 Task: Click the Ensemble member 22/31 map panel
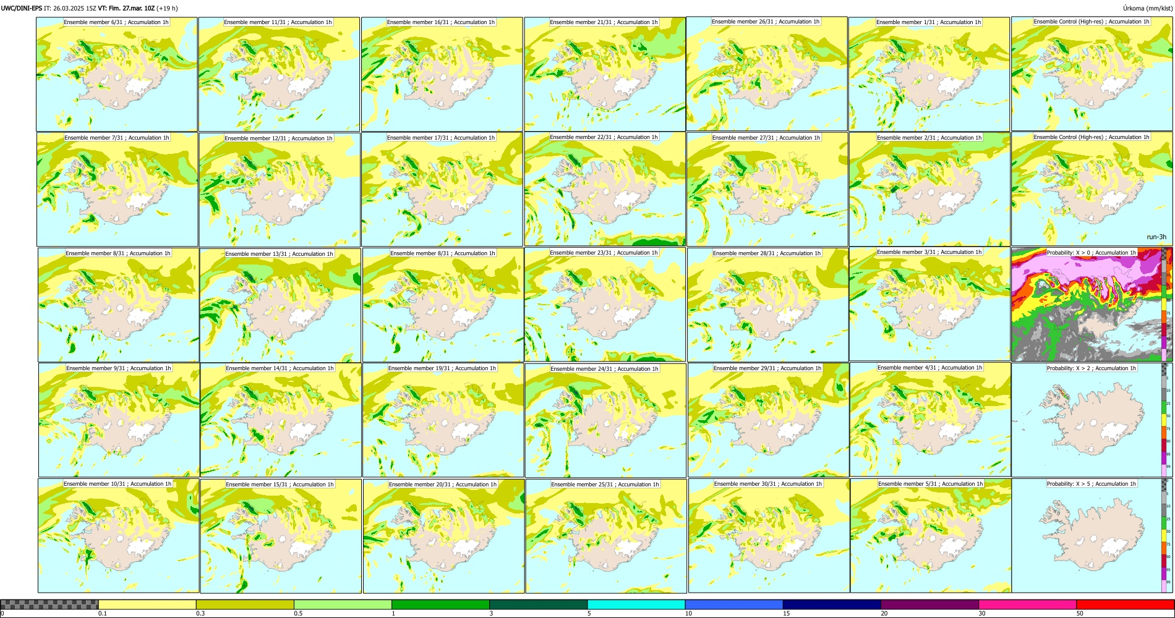coord(605,189)
